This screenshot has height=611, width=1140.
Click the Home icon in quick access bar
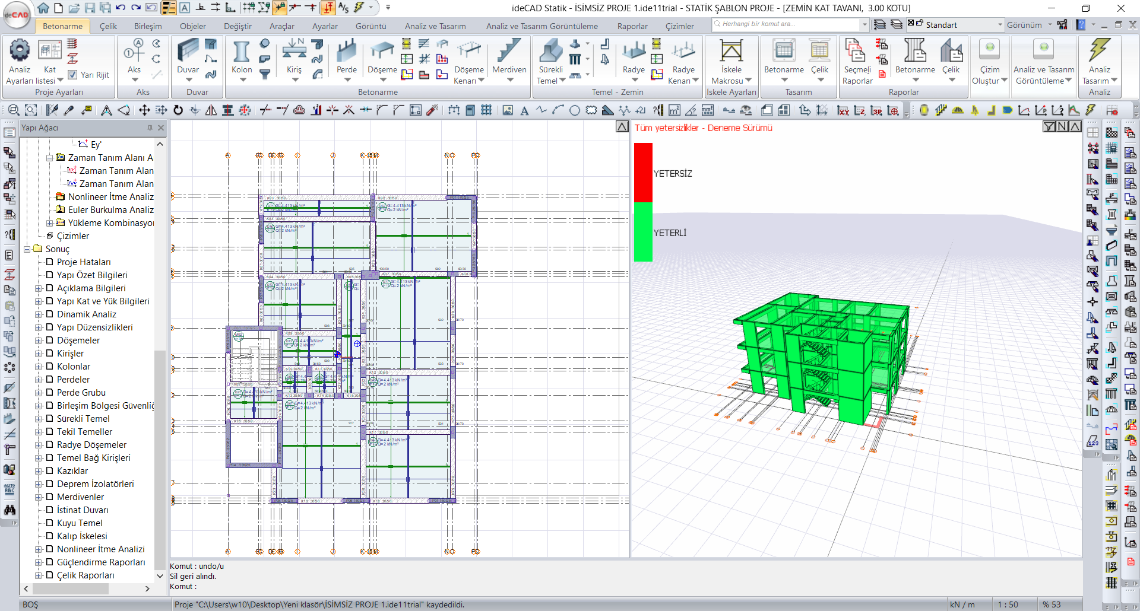pyautogui.click(x=43, y=8)
